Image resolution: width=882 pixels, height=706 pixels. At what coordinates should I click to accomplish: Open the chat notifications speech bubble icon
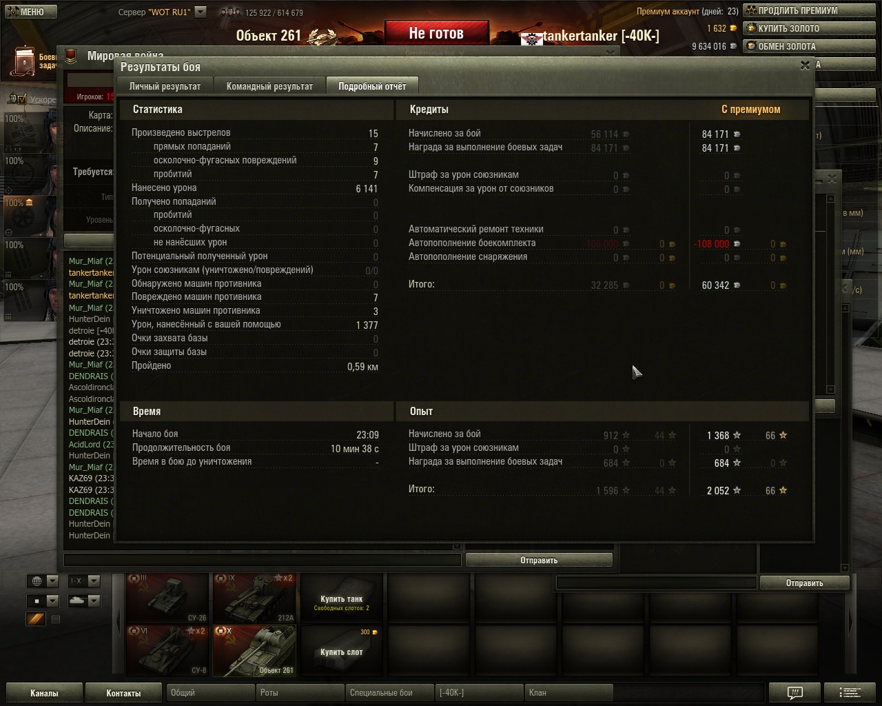tap(794, 692)
